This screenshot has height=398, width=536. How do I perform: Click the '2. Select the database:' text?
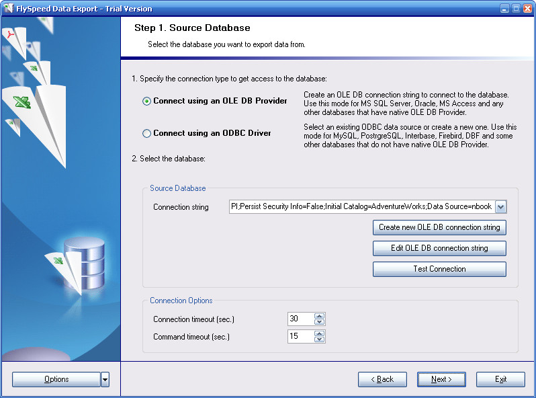tap(169, 159)
